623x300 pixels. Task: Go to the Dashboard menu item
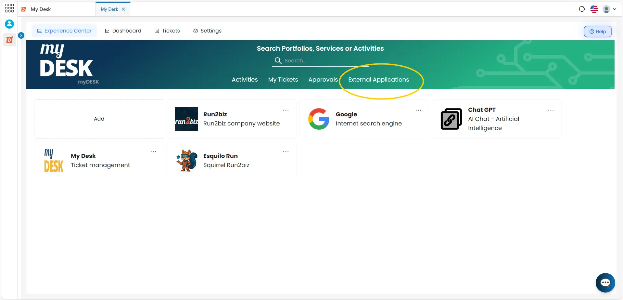pos(123,31)
